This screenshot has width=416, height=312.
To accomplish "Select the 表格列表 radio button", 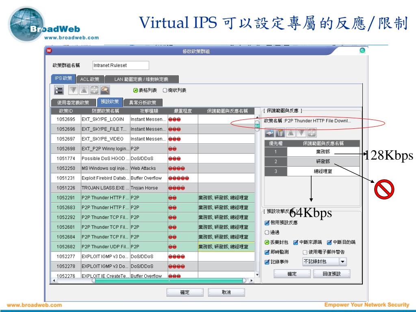I will (x=135, y=91).
